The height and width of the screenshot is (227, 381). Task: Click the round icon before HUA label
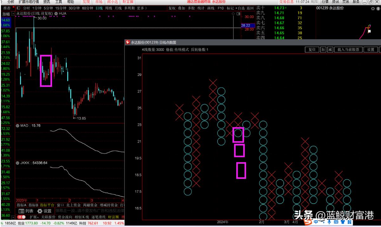tap(56, 14)
